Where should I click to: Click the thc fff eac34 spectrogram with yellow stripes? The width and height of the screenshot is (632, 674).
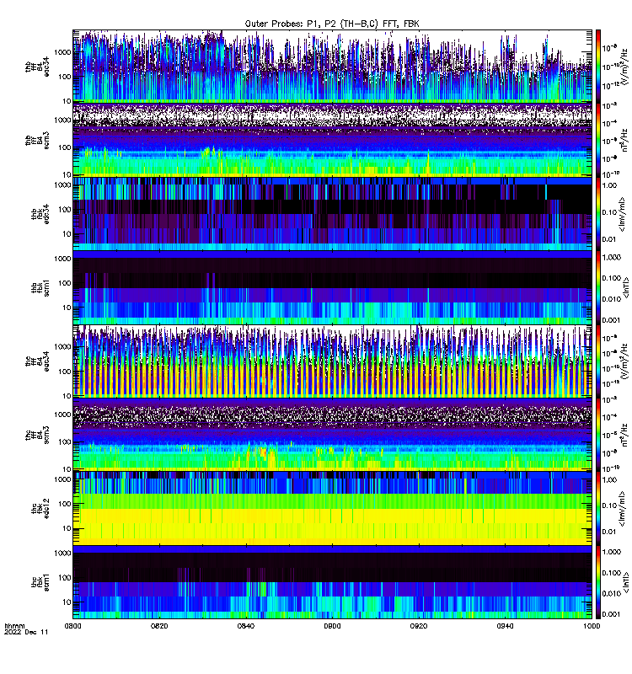click(332, 361)
